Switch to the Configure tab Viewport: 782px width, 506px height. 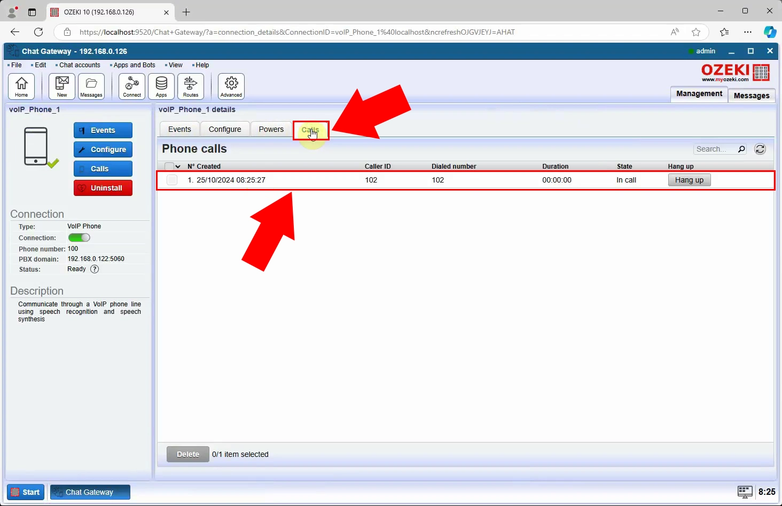(x=225, y=129)
